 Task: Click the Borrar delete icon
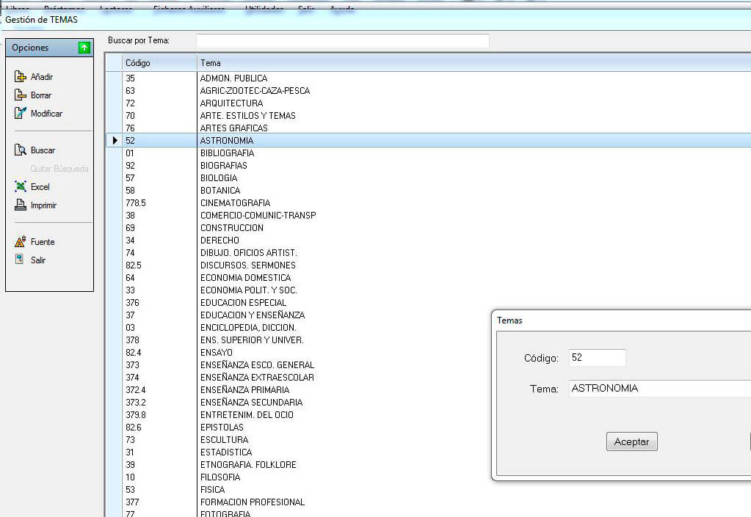21,95
